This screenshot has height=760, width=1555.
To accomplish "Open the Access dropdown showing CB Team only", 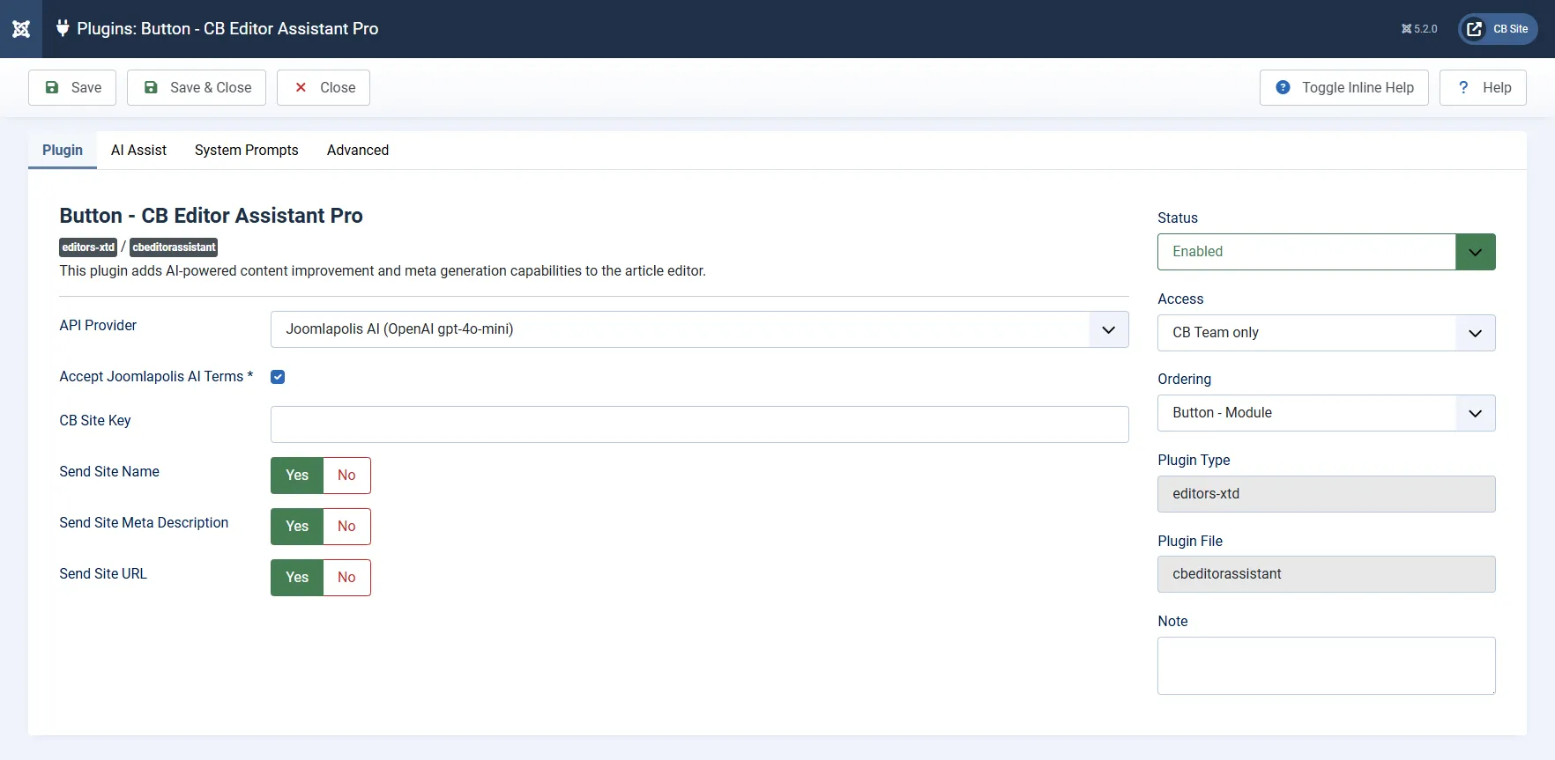I will (x=1327, y=333).
